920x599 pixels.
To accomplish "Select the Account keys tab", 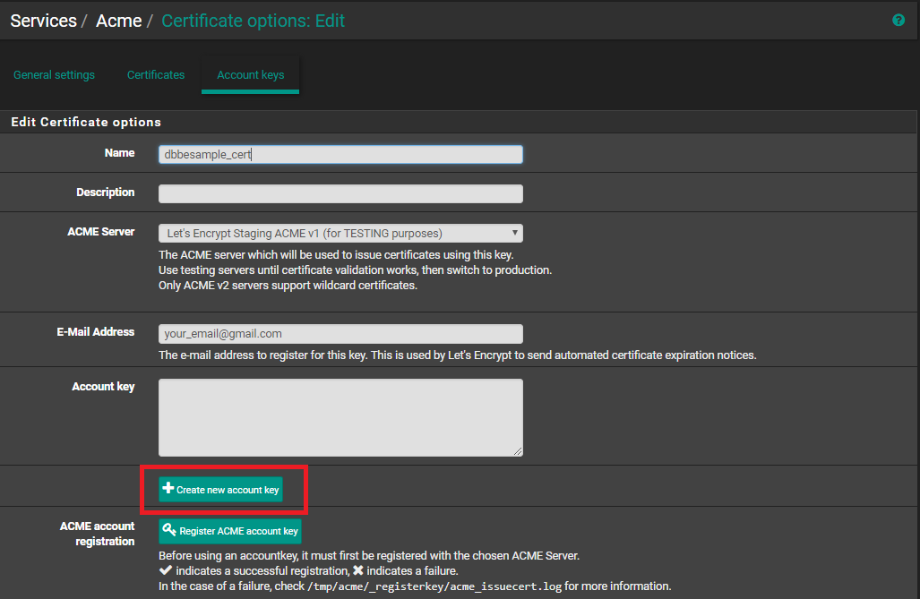I will tap(251, 75).
